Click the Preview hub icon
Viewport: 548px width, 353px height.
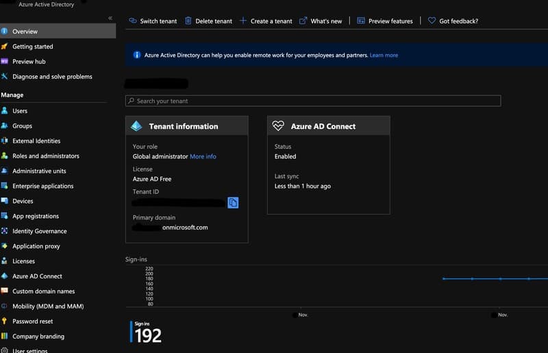click(x=4, y=61)
